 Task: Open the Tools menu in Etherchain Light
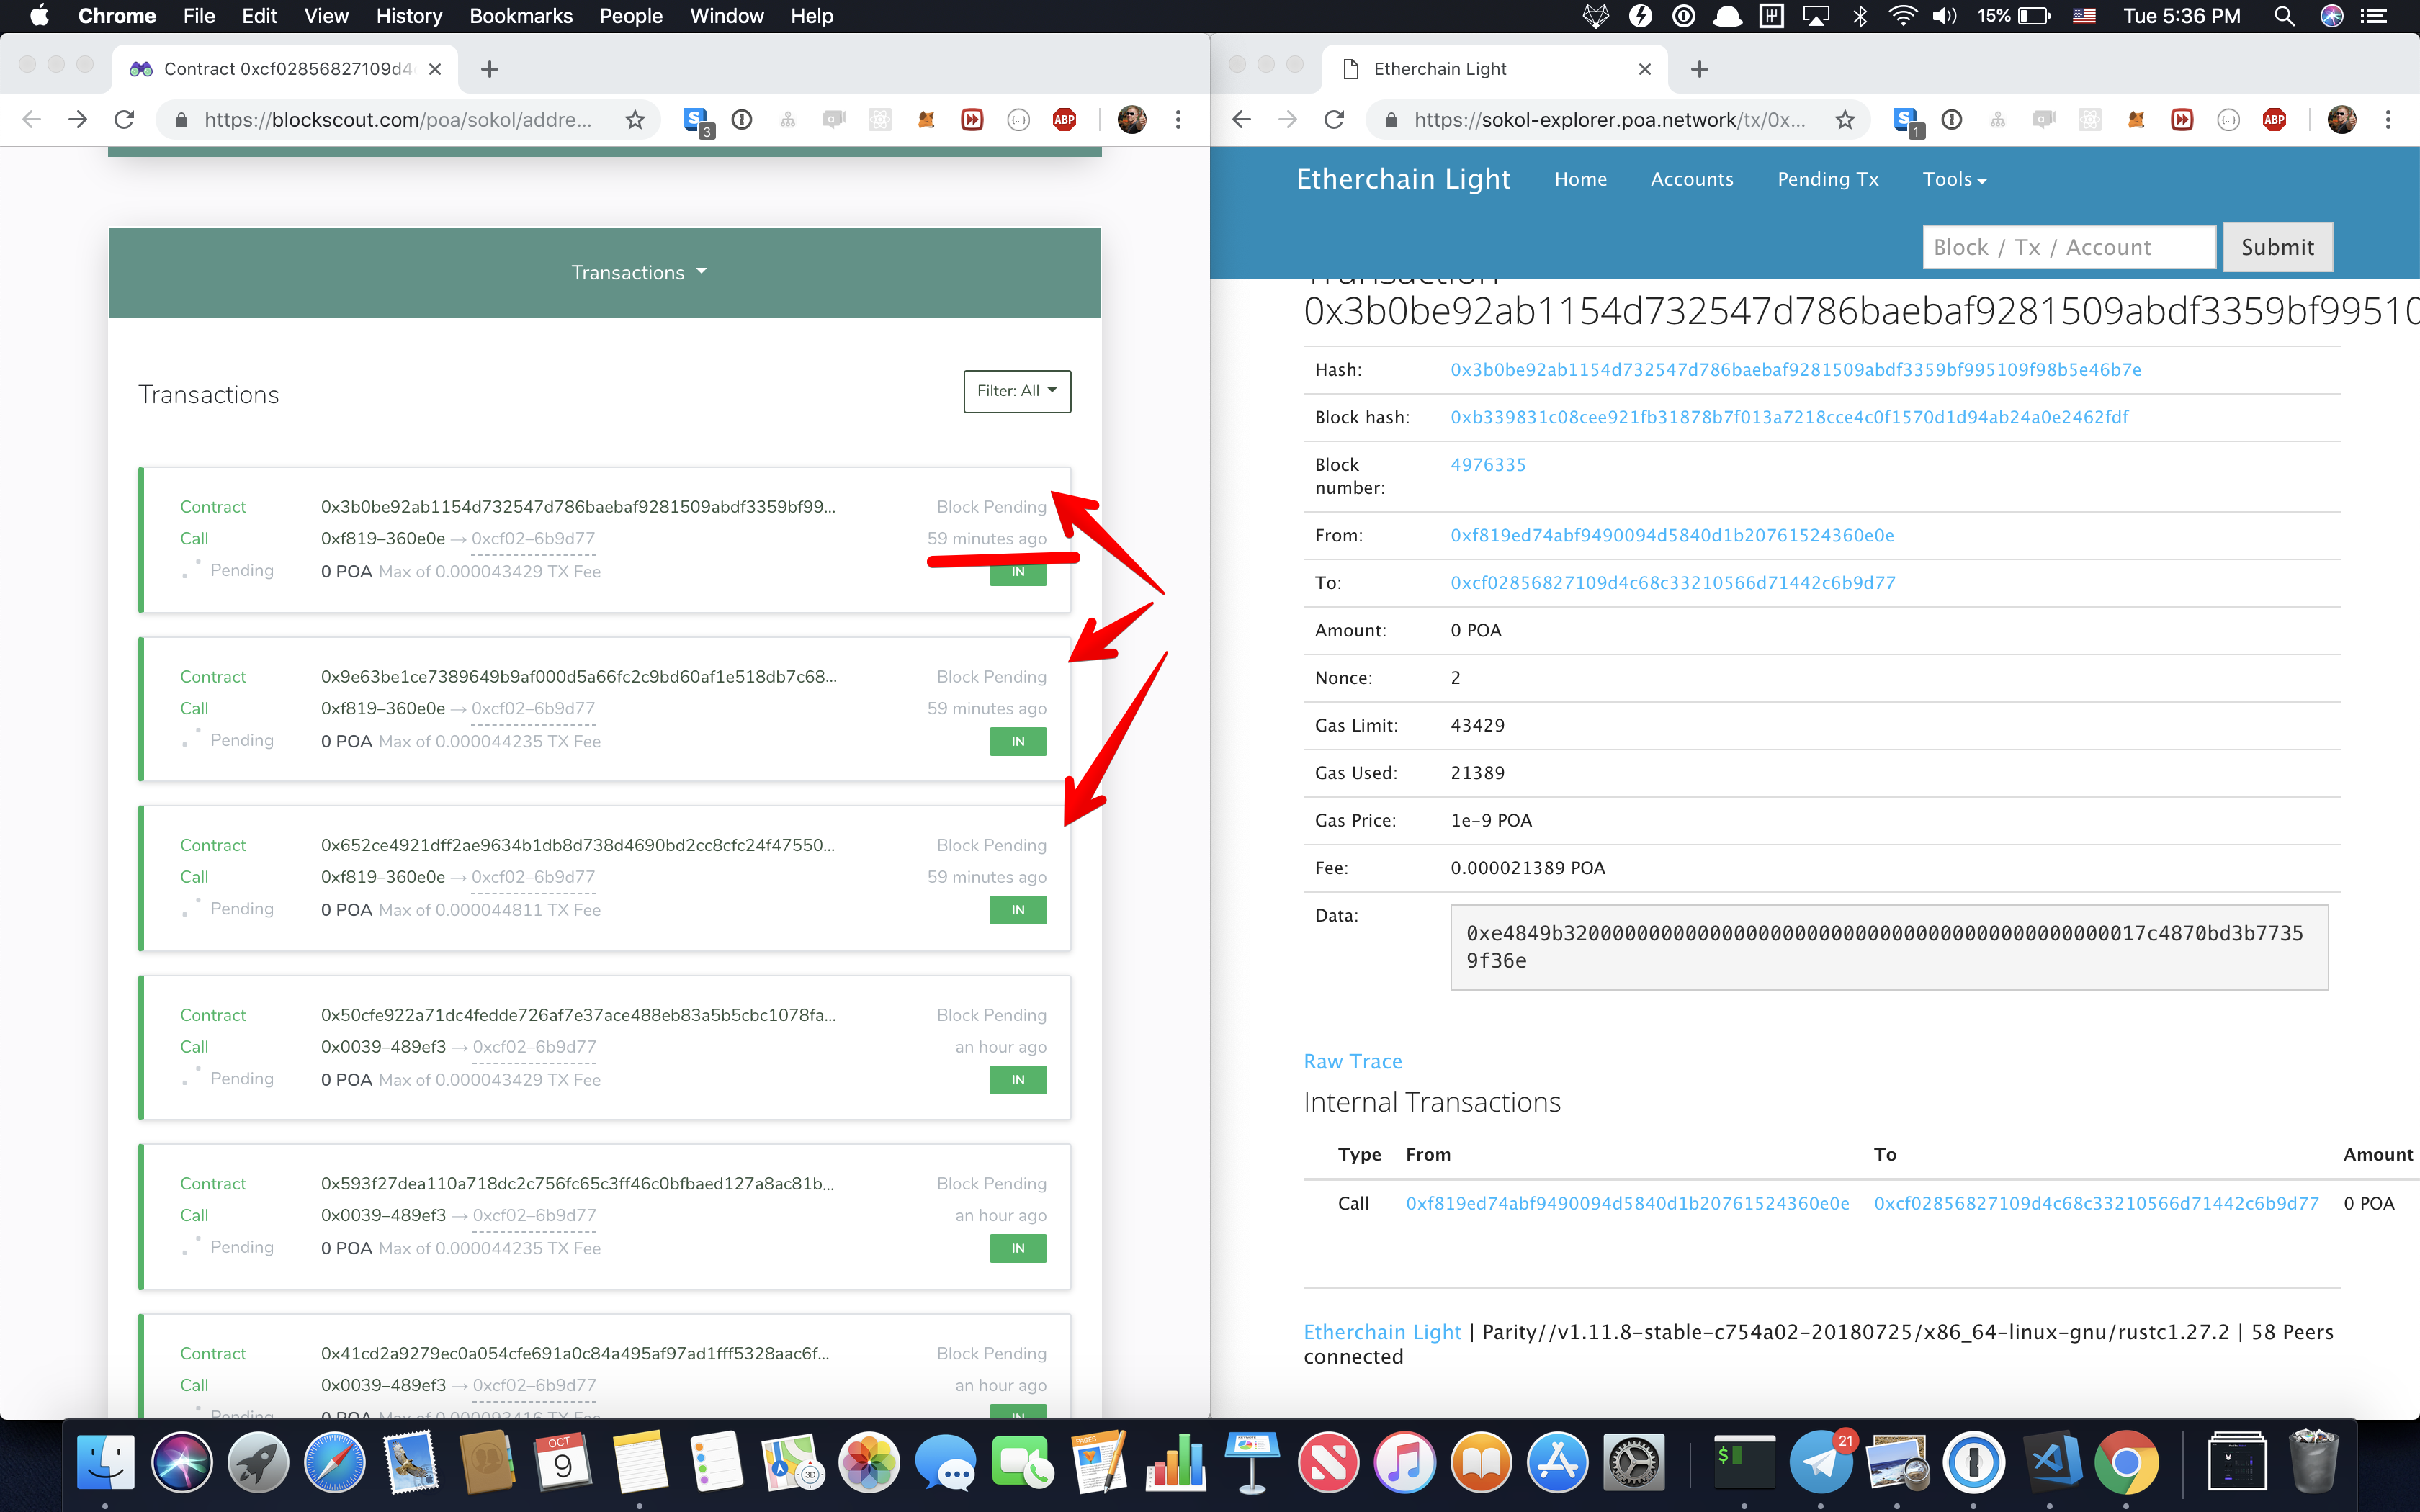point(1954,179)
